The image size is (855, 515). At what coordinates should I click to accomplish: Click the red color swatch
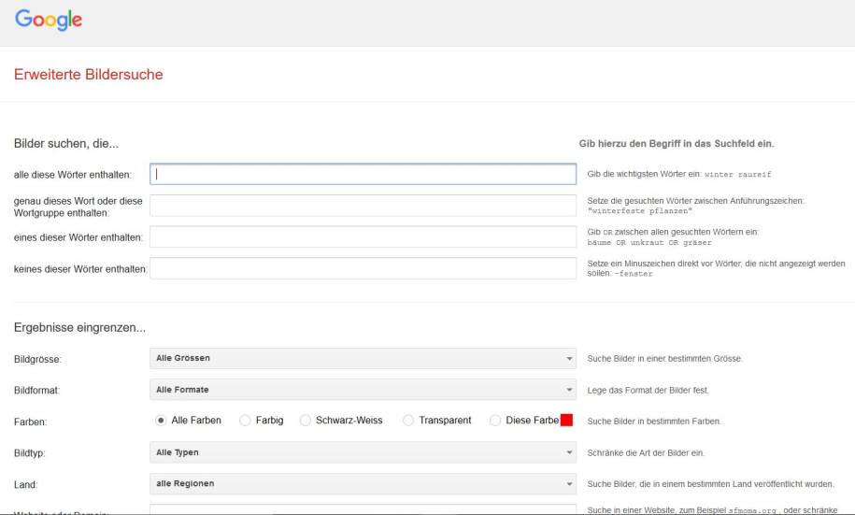(x=566, y=421)
